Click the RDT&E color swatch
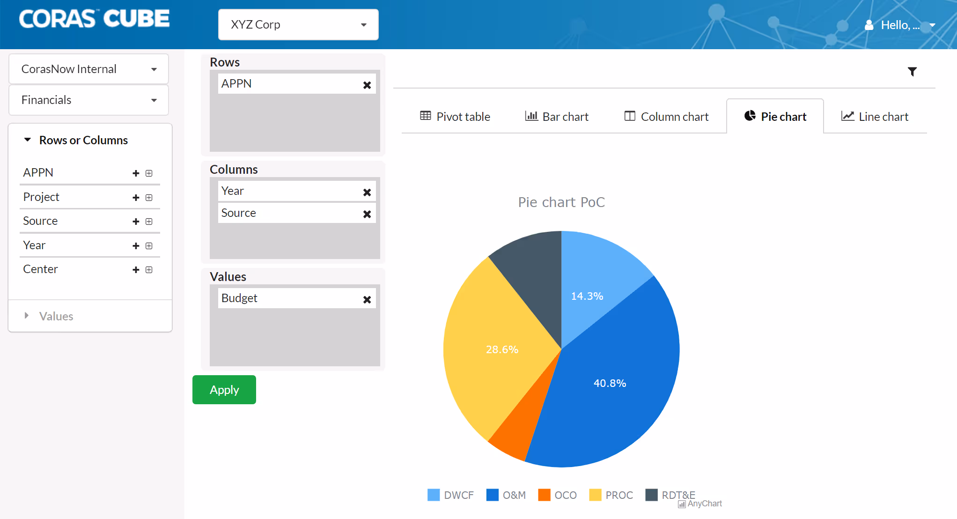This screenshot has height=519, width=957. pyautogui.click(x=652, y=495)
